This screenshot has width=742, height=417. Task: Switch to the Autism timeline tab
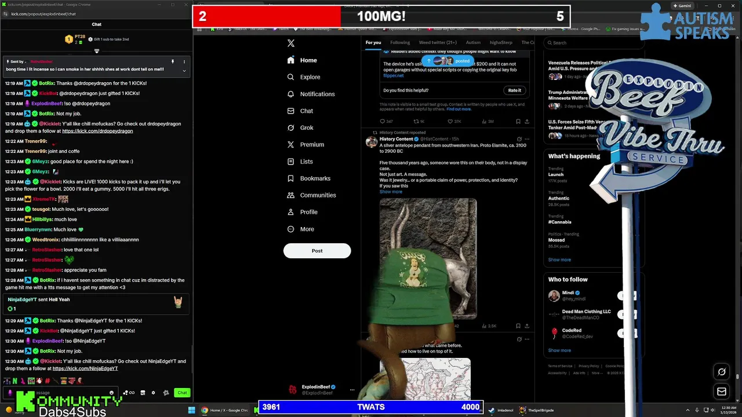tap(473, 42)
